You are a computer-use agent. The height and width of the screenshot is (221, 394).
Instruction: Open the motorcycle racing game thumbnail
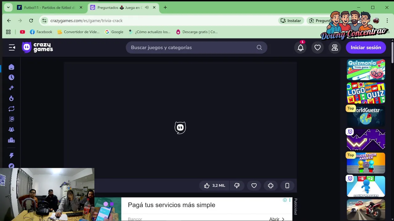[366, 210]
